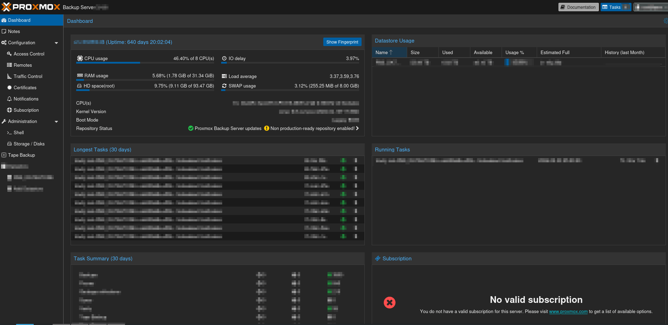
Task: Open the Shell console
Action: [x=32, y=132]
